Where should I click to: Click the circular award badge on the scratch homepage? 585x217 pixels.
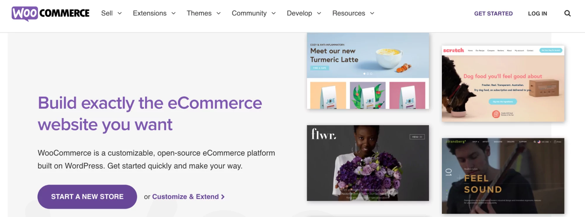point(496,114)
